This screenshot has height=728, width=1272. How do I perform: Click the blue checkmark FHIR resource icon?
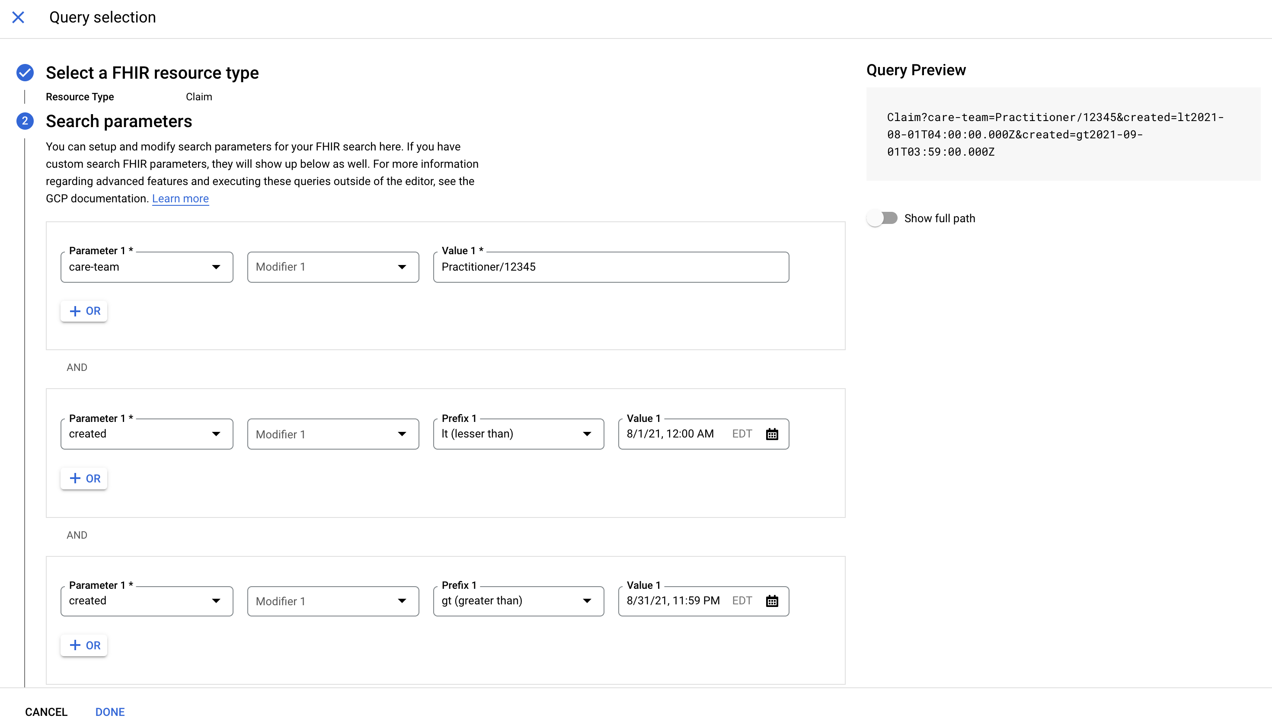point(25,73)
